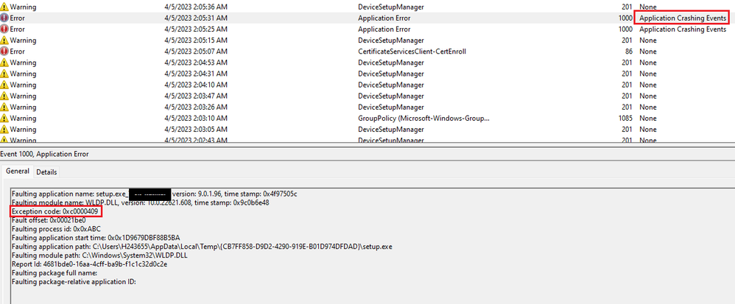Select the timestamp 4/5/2023 2:03:05 AM
This screenshot has height=304, width=735.
[x=196, y=130]
